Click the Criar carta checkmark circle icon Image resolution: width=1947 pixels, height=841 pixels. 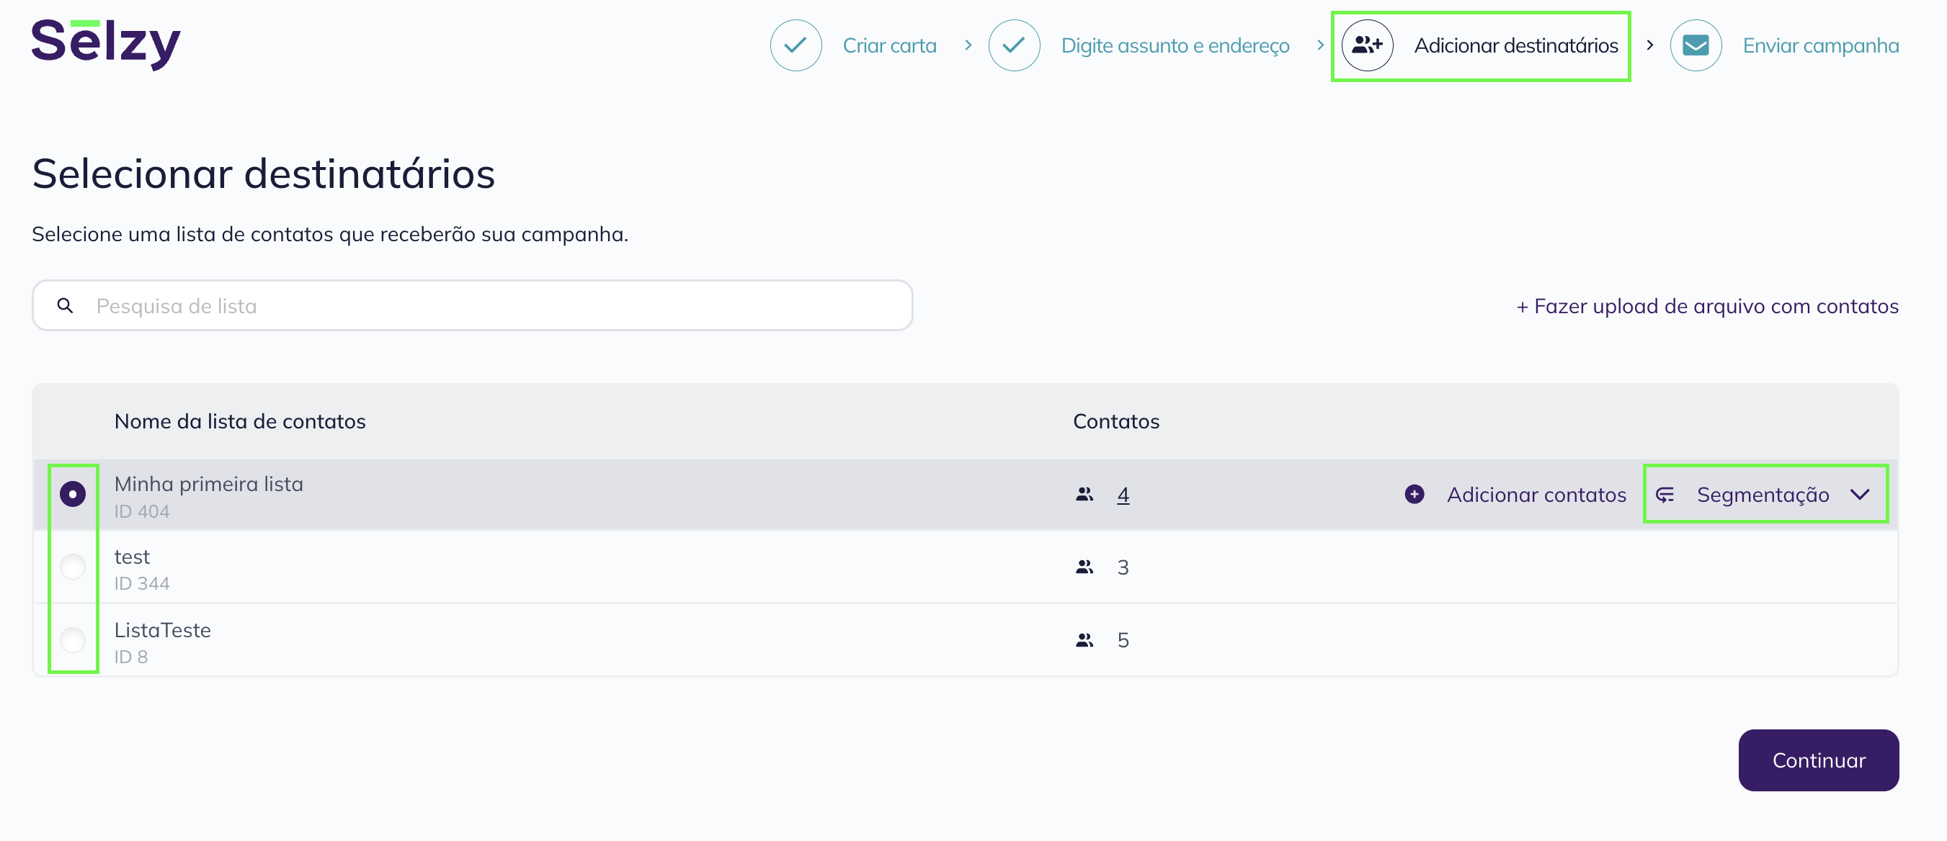point(796,45)
